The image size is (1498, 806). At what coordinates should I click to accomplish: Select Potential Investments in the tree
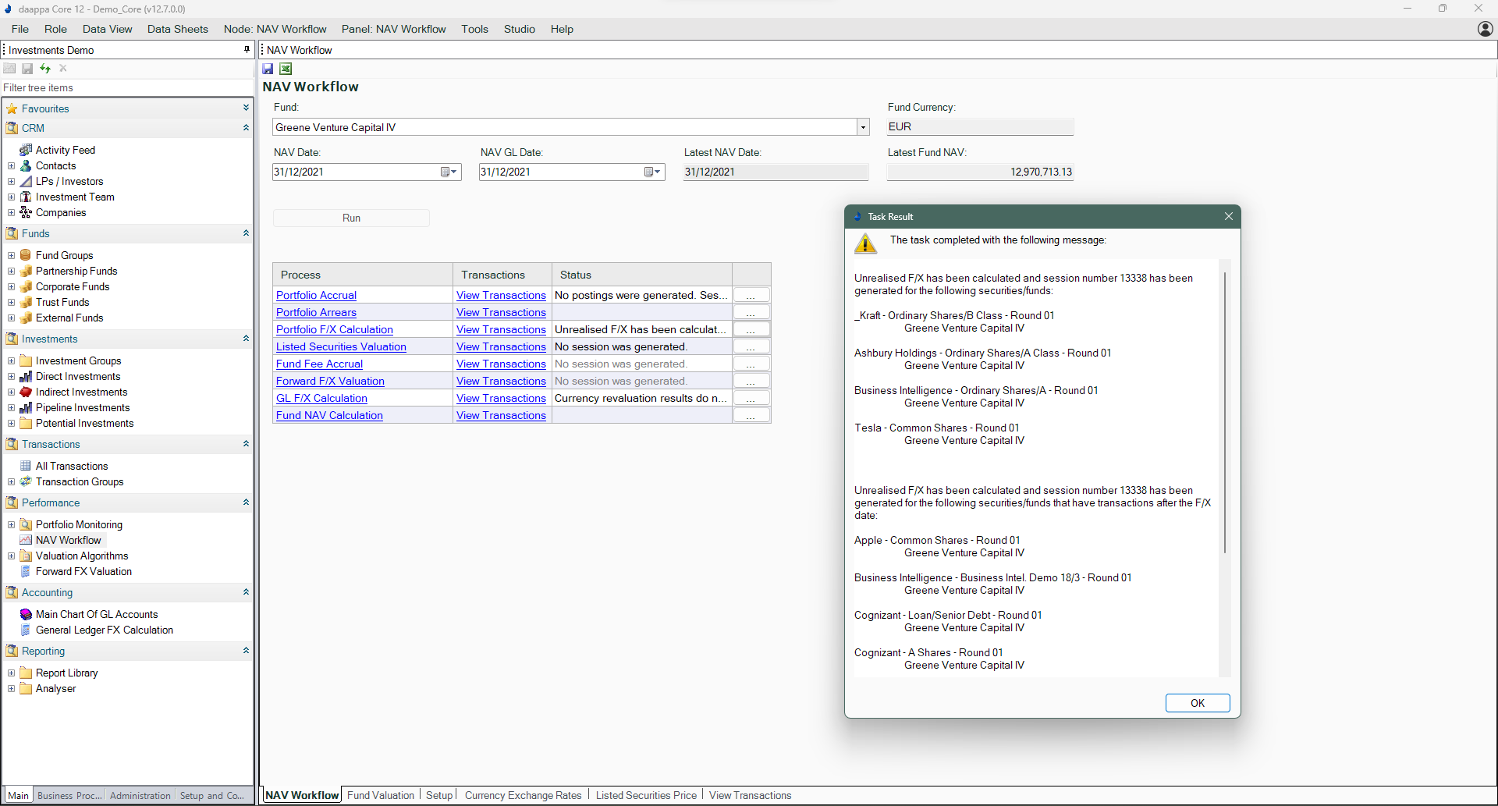click(x=84, y=423)
